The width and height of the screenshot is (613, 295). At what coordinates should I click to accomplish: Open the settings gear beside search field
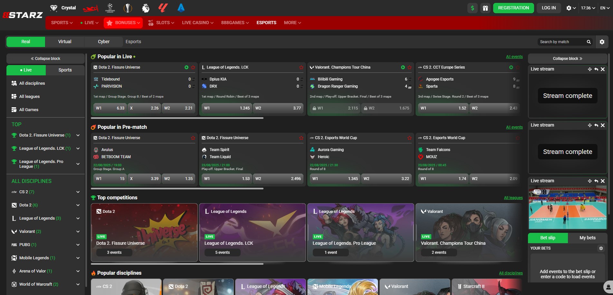pos(602,42)
